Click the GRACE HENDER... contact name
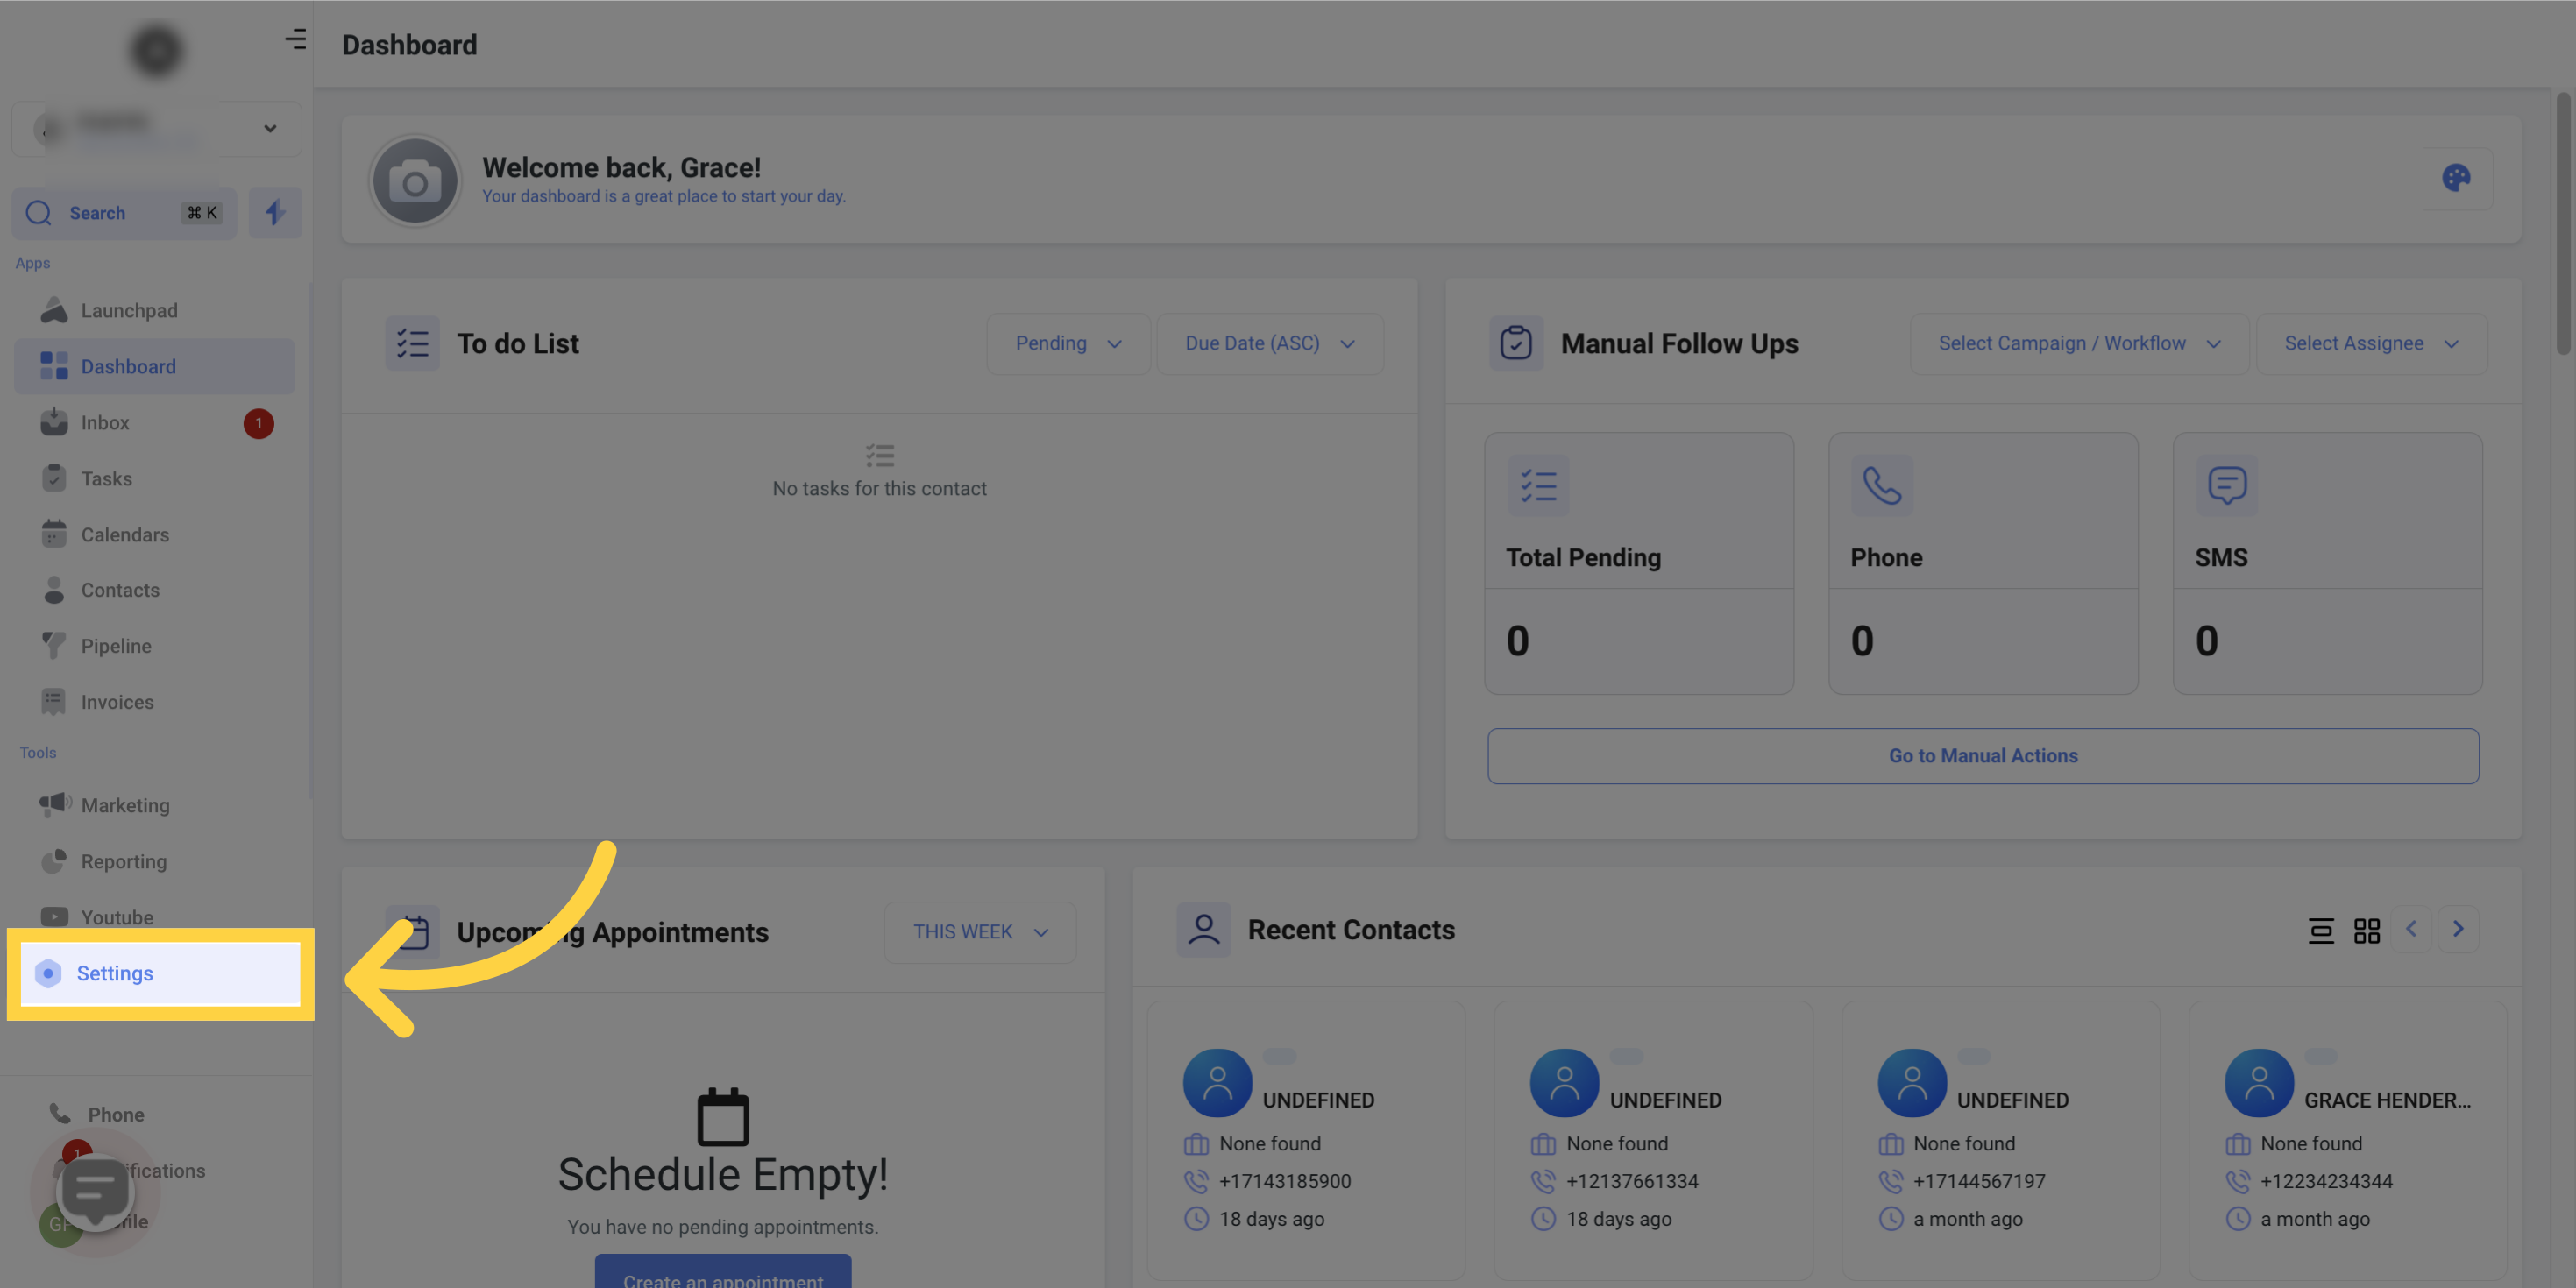This screenshot has width=2576, height=1288. pyautogui.click(x=2387, y=1100)
